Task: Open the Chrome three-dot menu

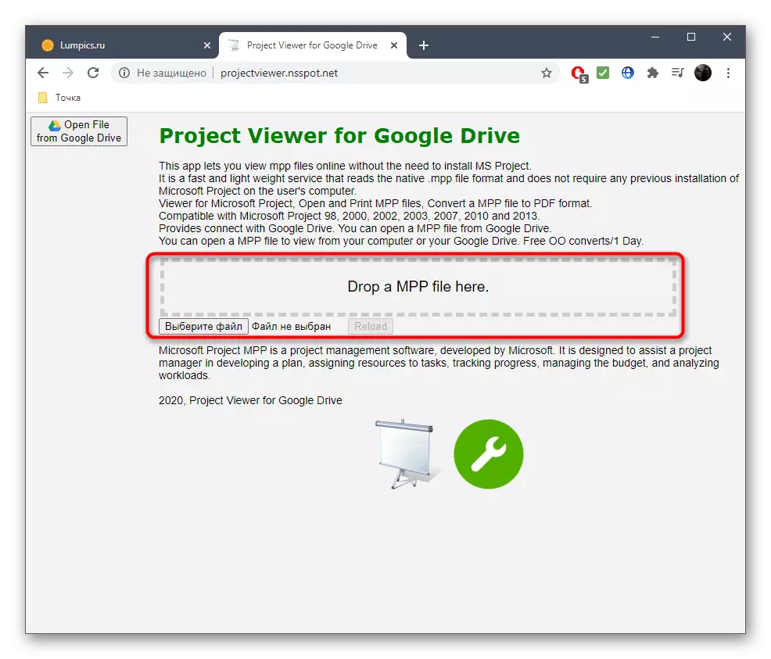Action: pyautogui.click(x=728, y=73)
